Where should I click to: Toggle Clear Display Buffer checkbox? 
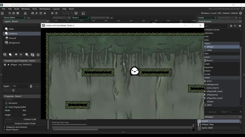(6, 107)
